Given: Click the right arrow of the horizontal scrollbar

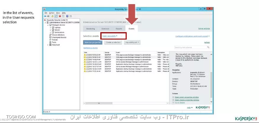Looking at the screenshot, I should 167,103.
